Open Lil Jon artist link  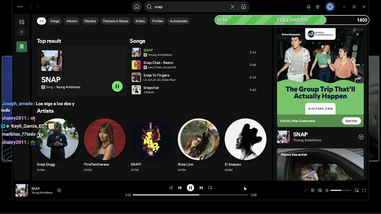click(147, 80)
